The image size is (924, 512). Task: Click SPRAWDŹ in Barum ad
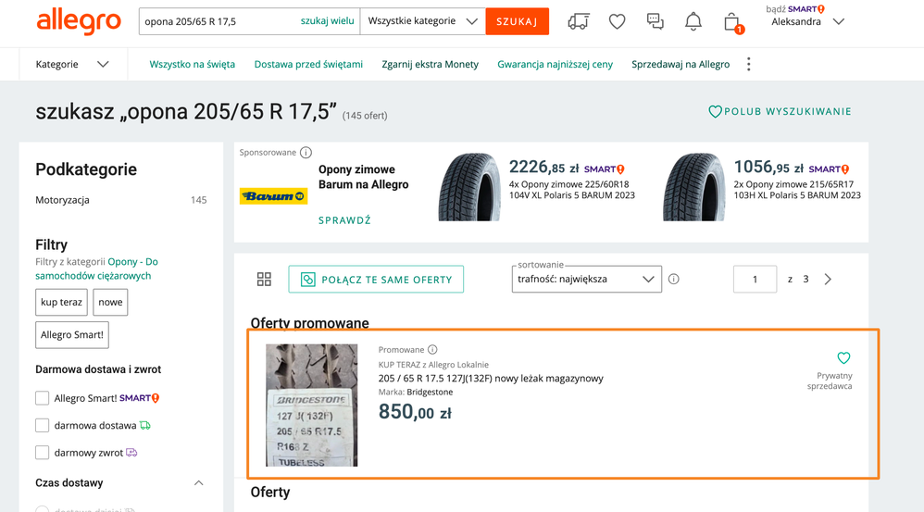344,220
